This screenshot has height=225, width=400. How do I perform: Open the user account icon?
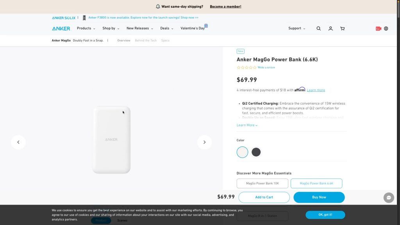[330, 29]
